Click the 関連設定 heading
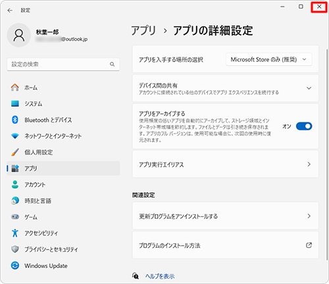Image resolution: width=329 pixels, height=284 pixels. [x=143, y=195]
